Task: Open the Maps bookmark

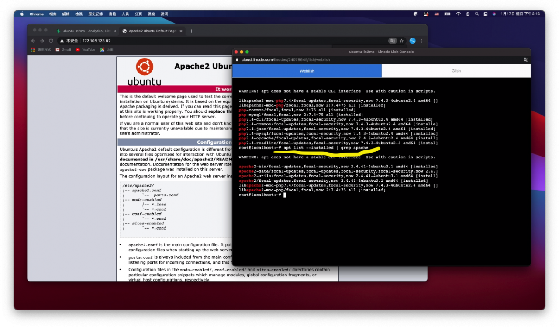Action: [x=107, y=50]
